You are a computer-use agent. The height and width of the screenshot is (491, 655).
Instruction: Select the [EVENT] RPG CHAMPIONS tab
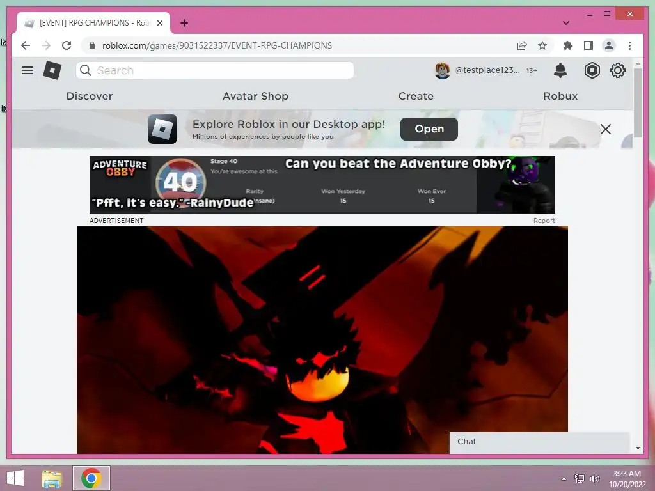93,23
